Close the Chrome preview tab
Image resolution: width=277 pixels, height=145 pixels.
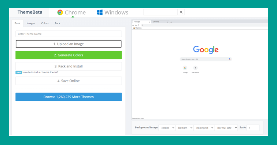(168, 22)
